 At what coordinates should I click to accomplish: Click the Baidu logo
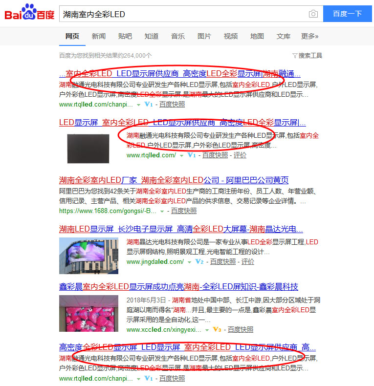click(x=29, y=14)
